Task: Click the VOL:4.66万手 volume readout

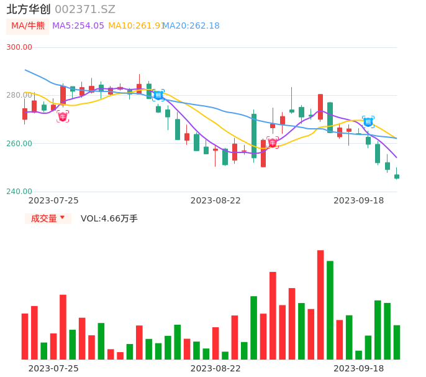Action: pyautogui.click(x=109, y=218)
